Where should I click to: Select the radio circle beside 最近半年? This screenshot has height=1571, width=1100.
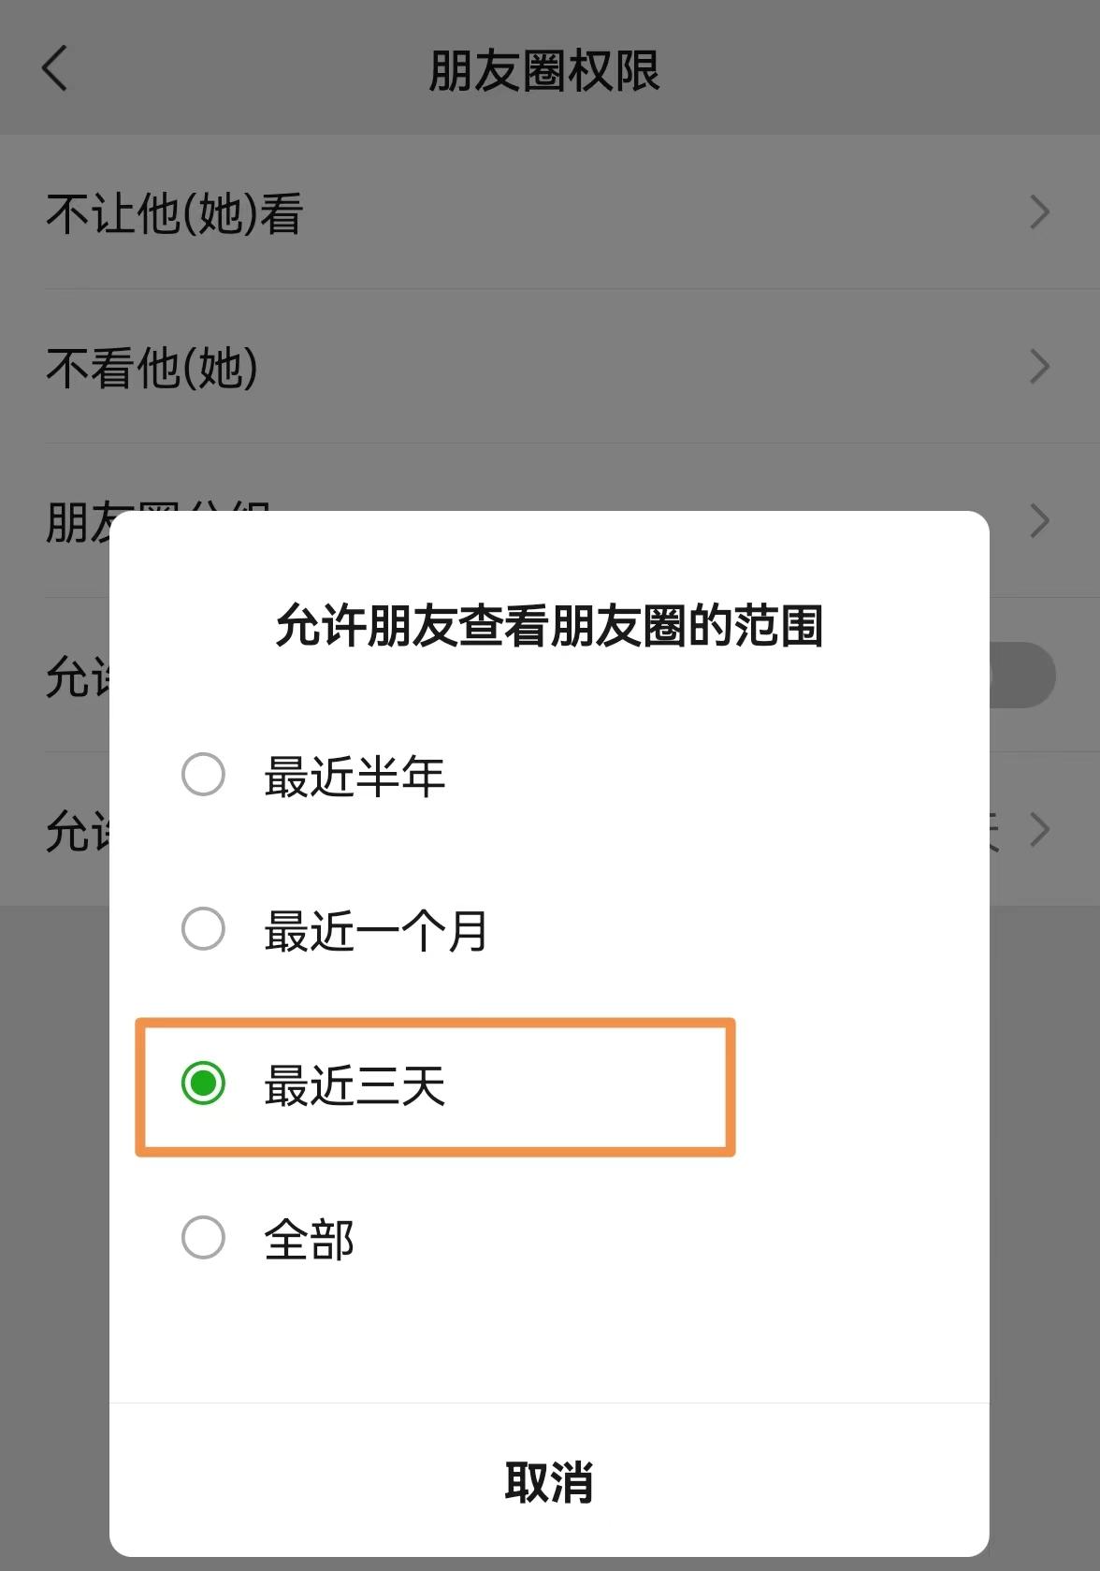[x=203, y=775]
